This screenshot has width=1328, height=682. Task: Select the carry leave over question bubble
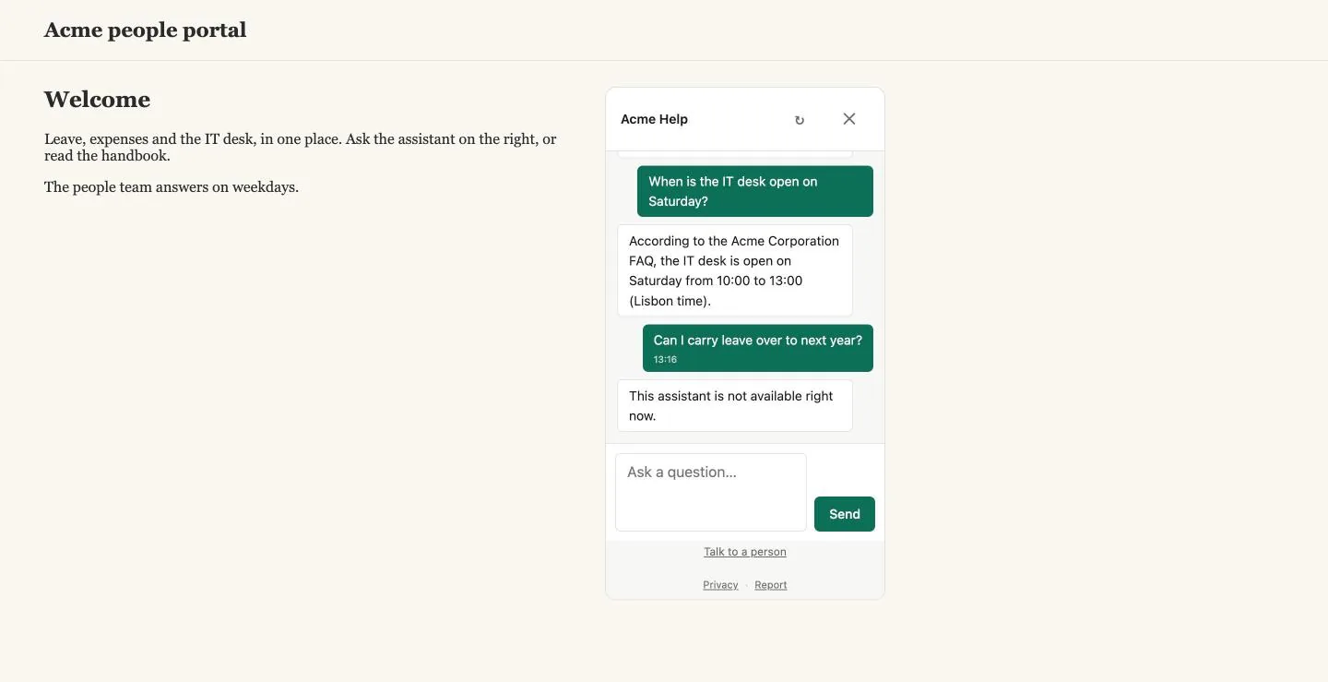(x=758, y=348)
